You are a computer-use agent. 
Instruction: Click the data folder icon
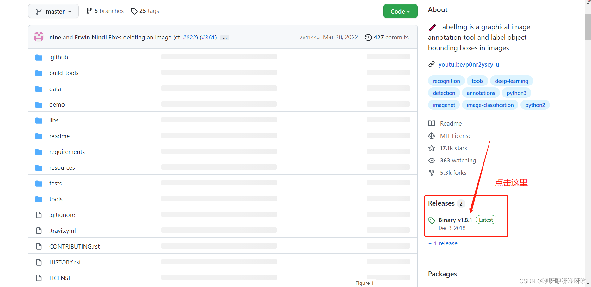pos(39,89)
